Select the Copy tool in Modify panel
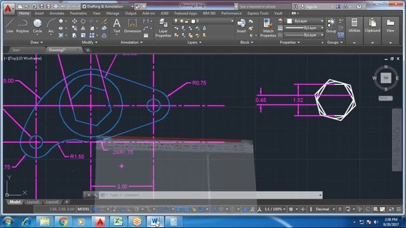 click(x=74, y=28)
